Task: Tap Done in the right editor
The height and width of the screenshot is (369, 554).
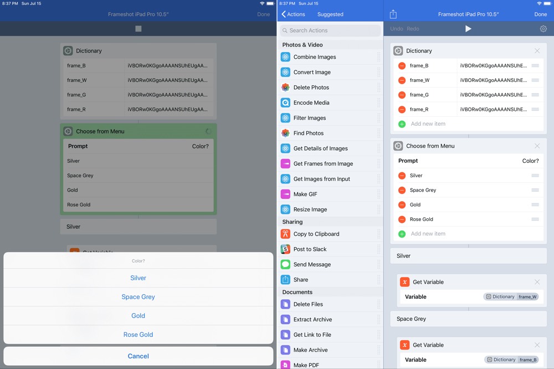Action: [540, 14]
